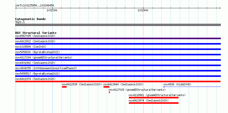Select the blue nsv6401942 variant bar
The image size is (228, 113).
pos(118,65)
